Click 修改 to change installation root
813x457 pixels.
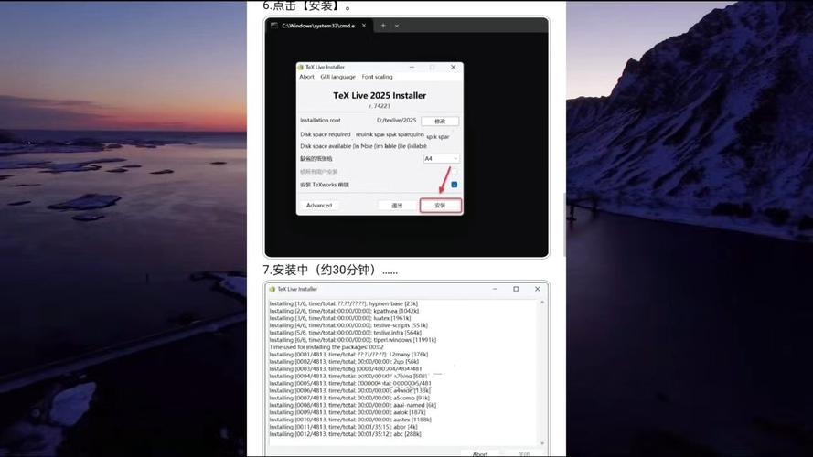point(440,122)
